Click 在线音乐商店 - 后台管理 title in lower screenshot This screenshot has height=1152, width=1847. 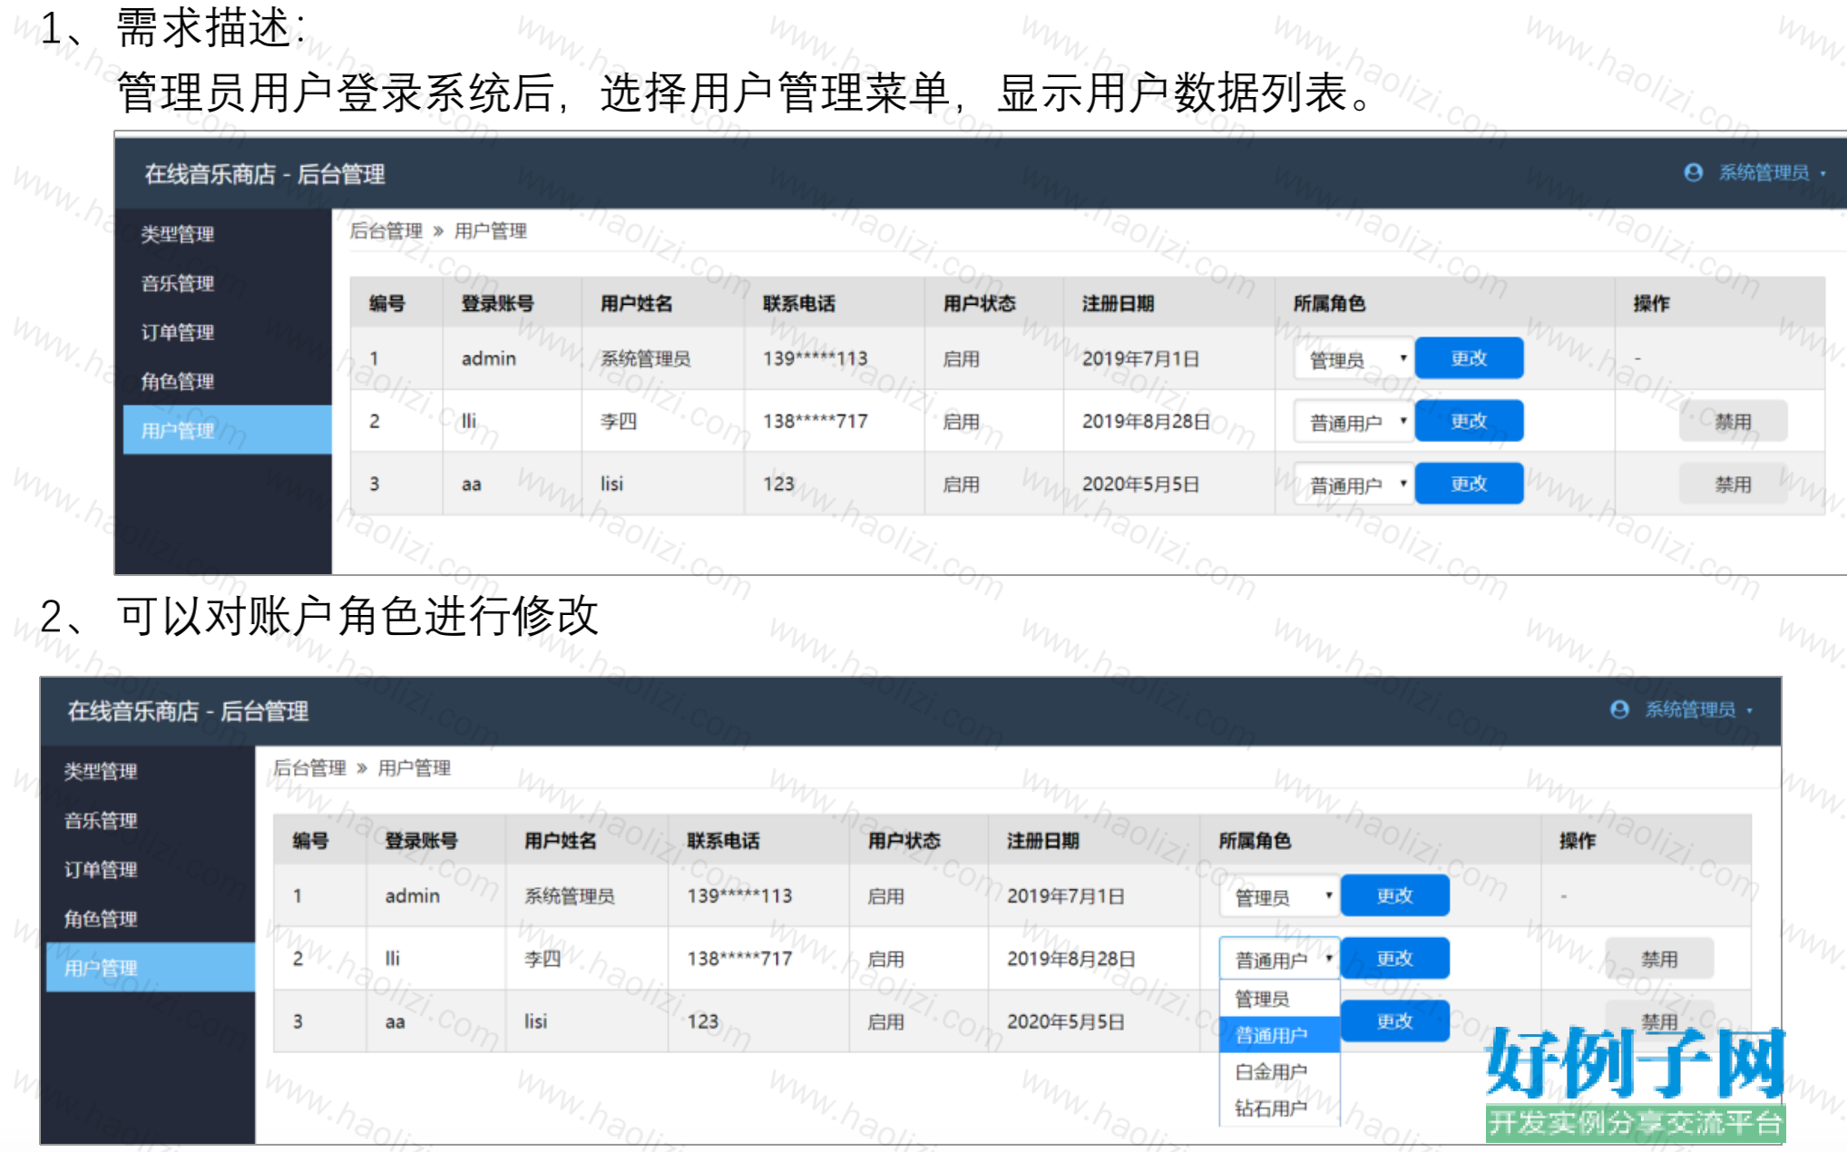188,710
